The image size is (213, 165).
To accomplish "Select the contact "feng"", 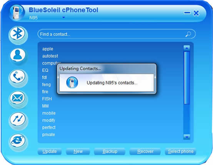I will pyautogui.click(x=46, y=85).
